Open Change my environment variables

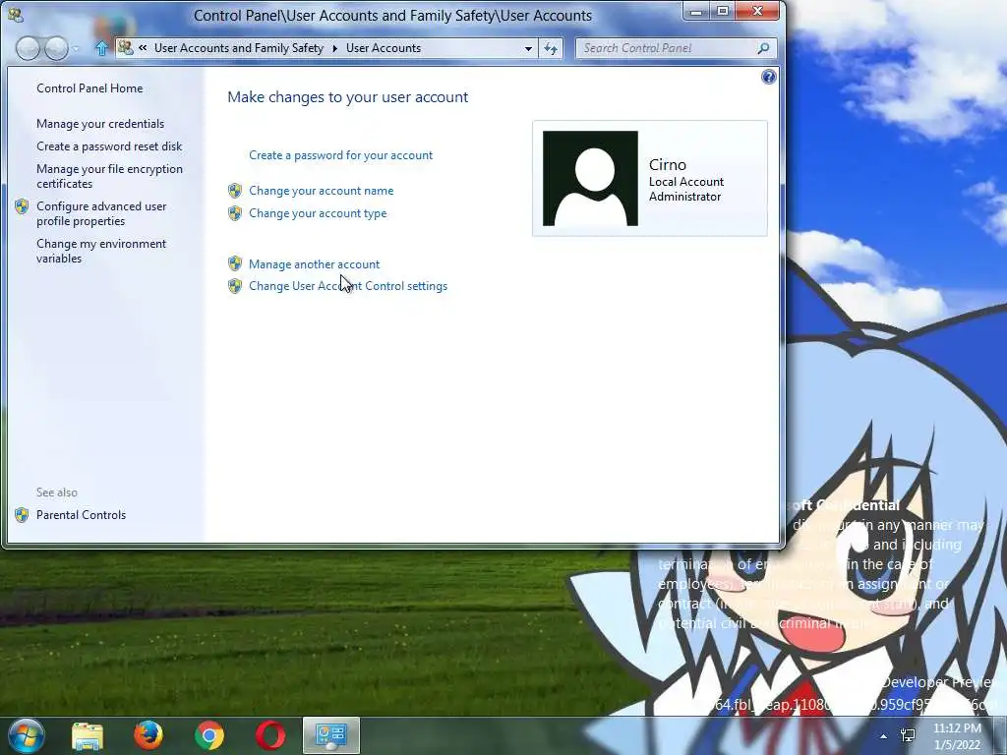[101, 251]
